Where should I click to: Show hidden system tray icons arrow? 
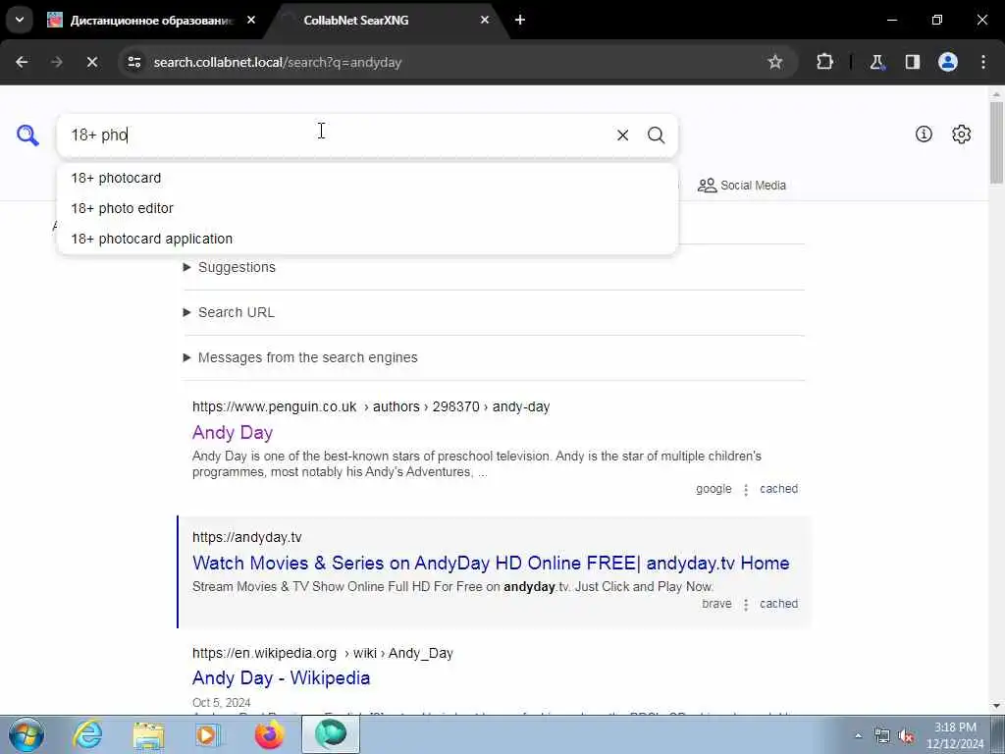pos(858,735)
